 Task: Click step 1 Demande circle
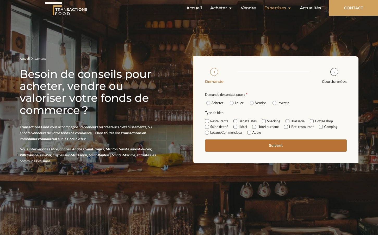pyautogui.click(x=214, y=72)
